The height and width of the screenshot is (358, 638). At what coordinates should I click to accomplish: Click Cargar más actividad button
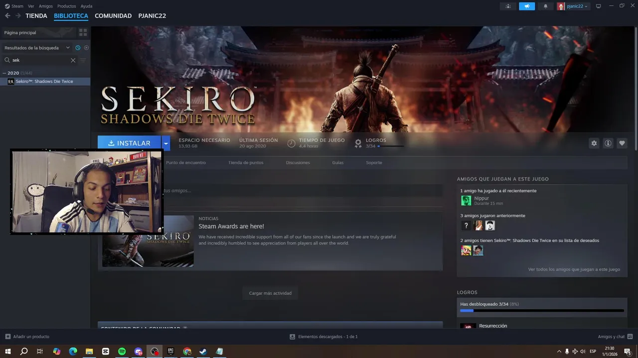tap(270, 293)
